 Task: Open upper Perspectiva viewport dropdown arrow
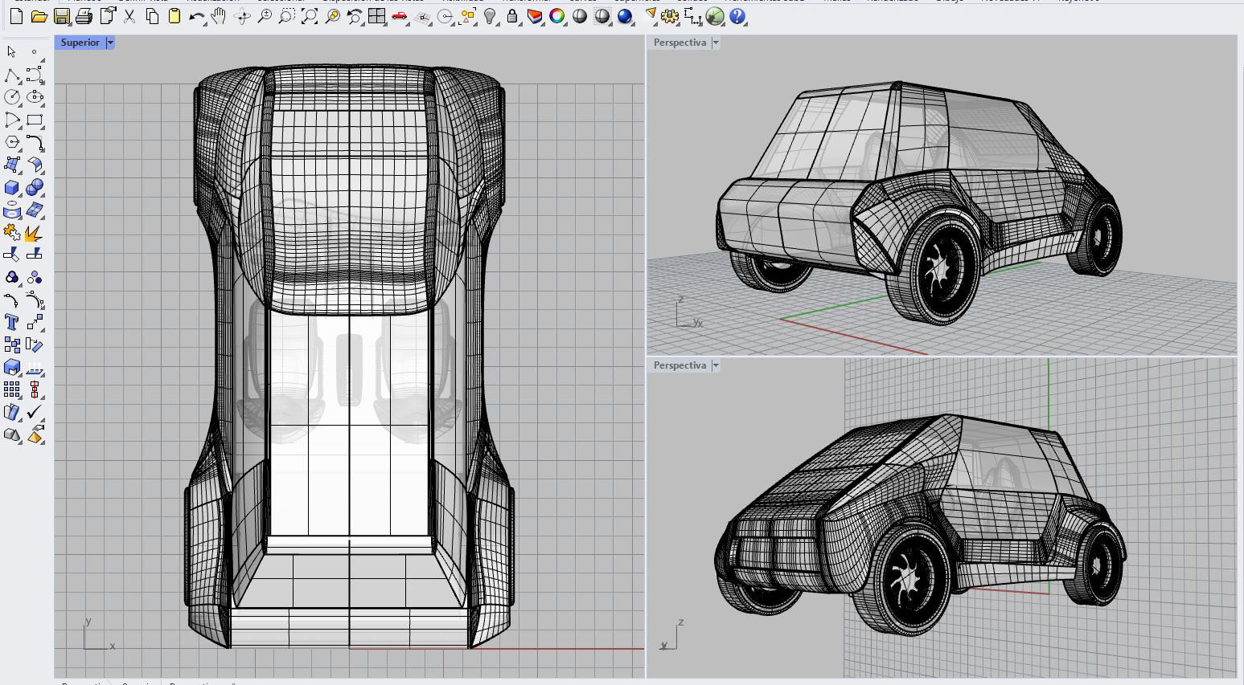tap(716, 43)
